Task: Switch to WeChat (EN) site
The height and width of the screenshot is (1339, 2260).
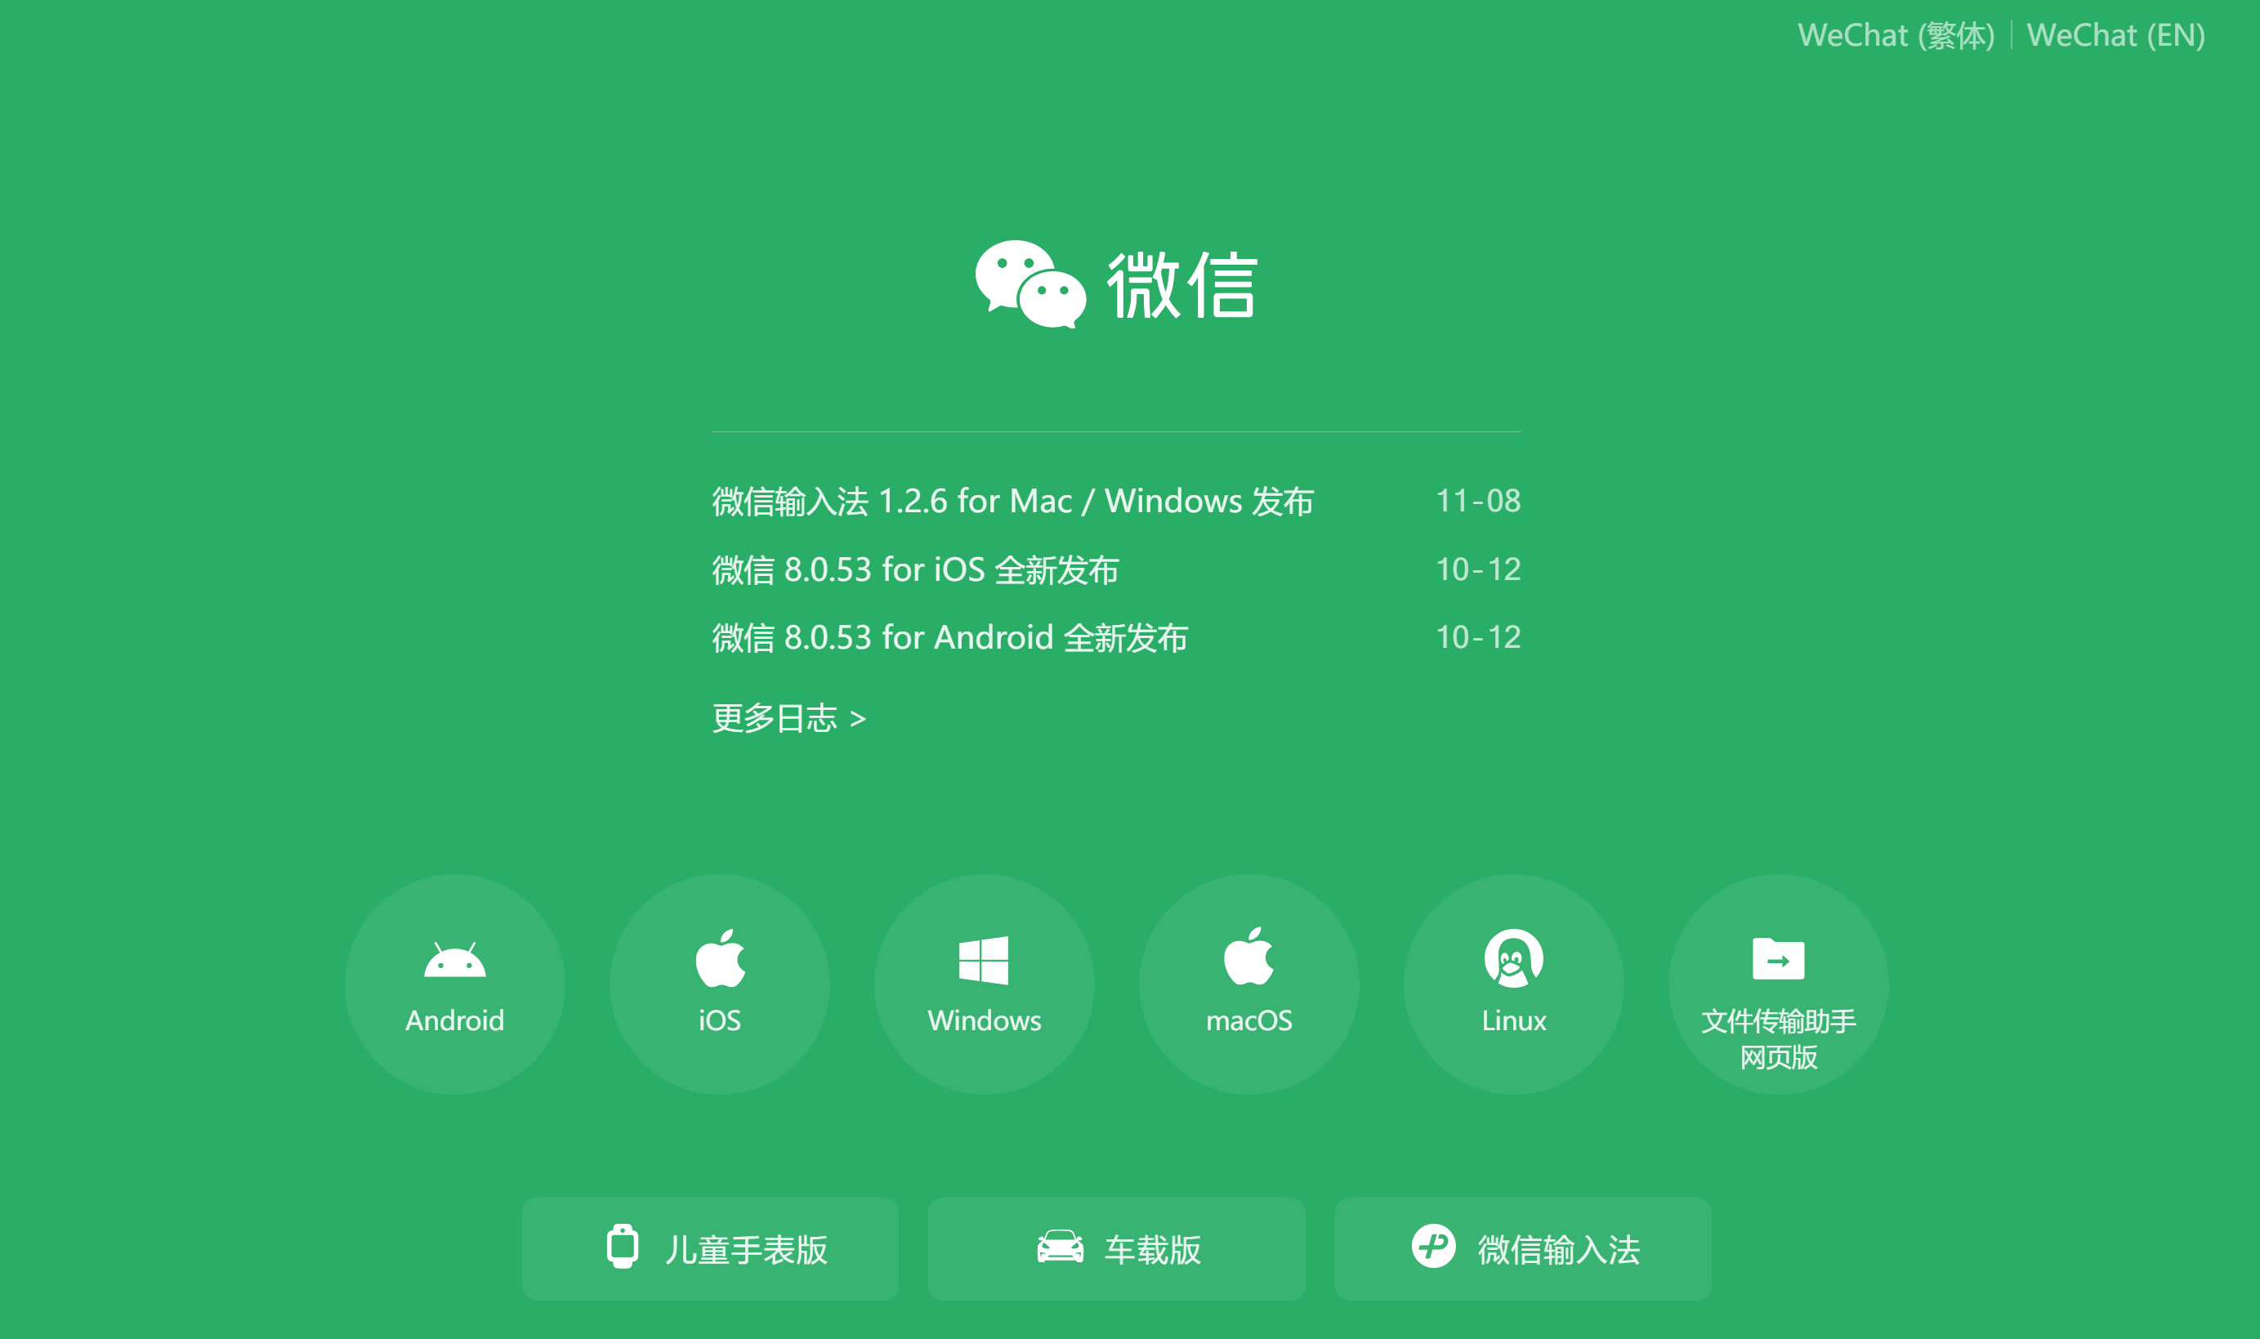Action: pos(2115,35)
